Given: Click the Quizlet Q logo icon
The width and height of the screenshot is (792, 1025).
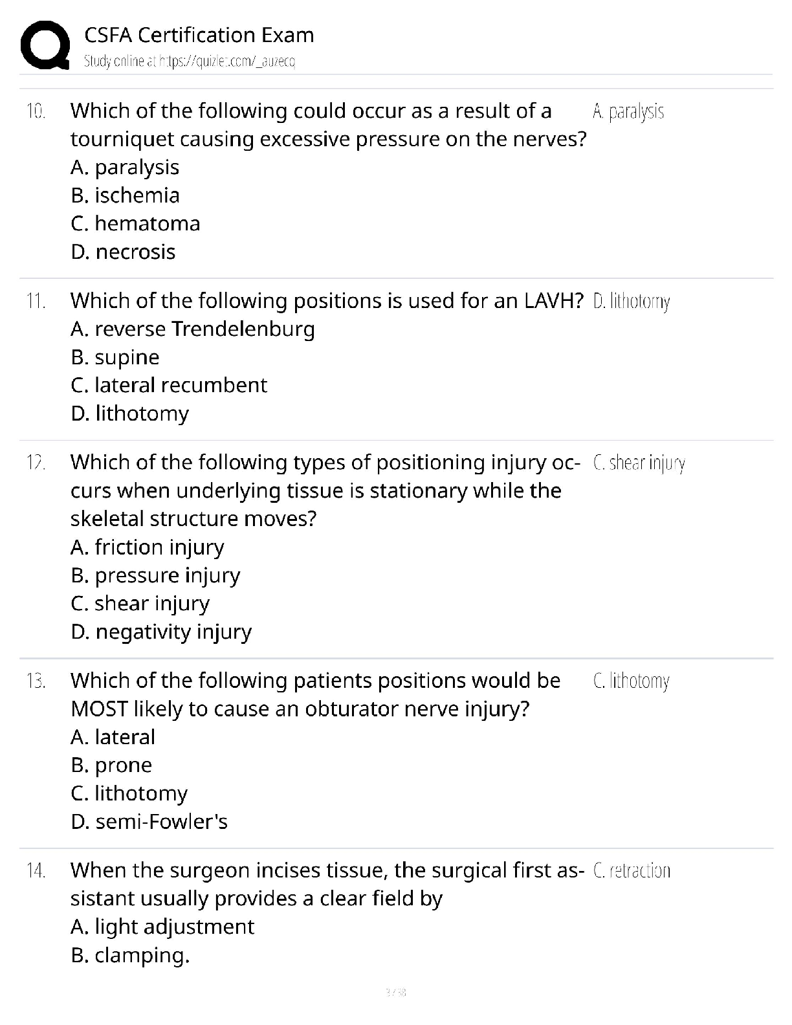Looking at the screenshot, I should (x=45, y=45).
